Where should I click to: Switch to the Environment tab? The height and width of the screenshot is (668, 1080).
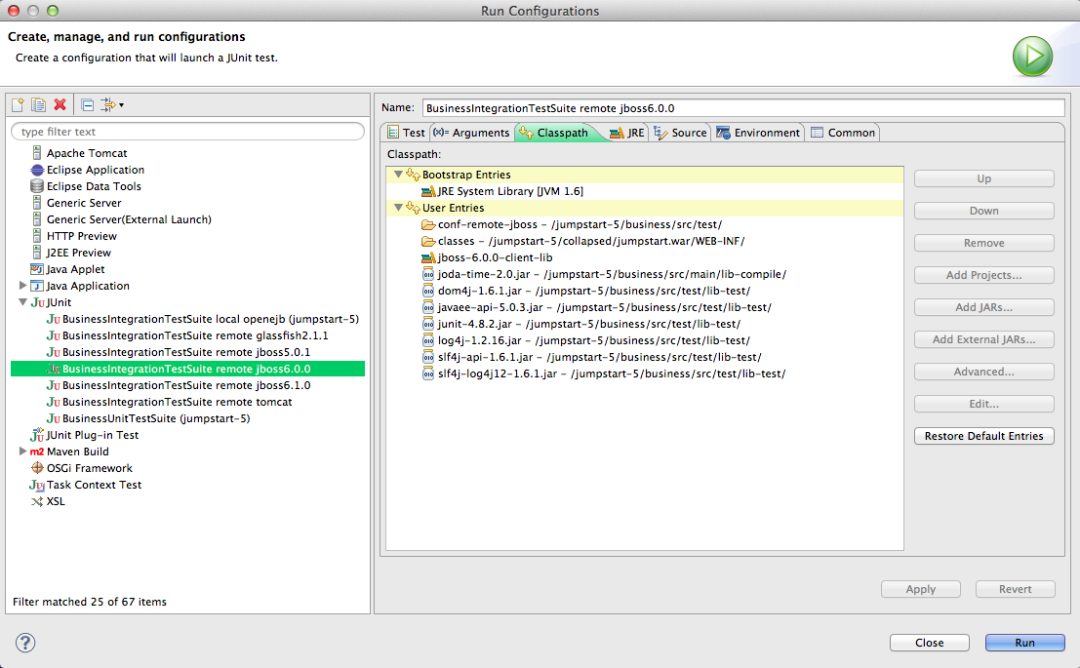click(758, 133)
